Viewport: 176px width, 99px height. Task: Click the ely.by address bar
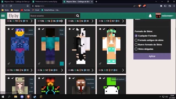point(82,6)
